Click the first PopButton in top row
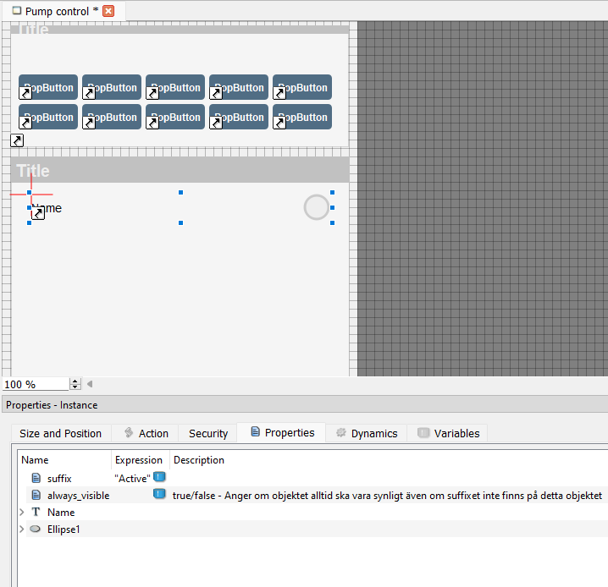 (48, 87)
